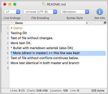Expand the Demo outline navigation menu
This screenshot has width=108, height=94.
click(x=51, y=23)
